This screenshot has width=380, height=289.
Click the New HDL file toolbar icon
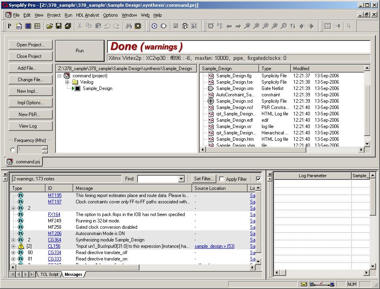pos(19,26)
